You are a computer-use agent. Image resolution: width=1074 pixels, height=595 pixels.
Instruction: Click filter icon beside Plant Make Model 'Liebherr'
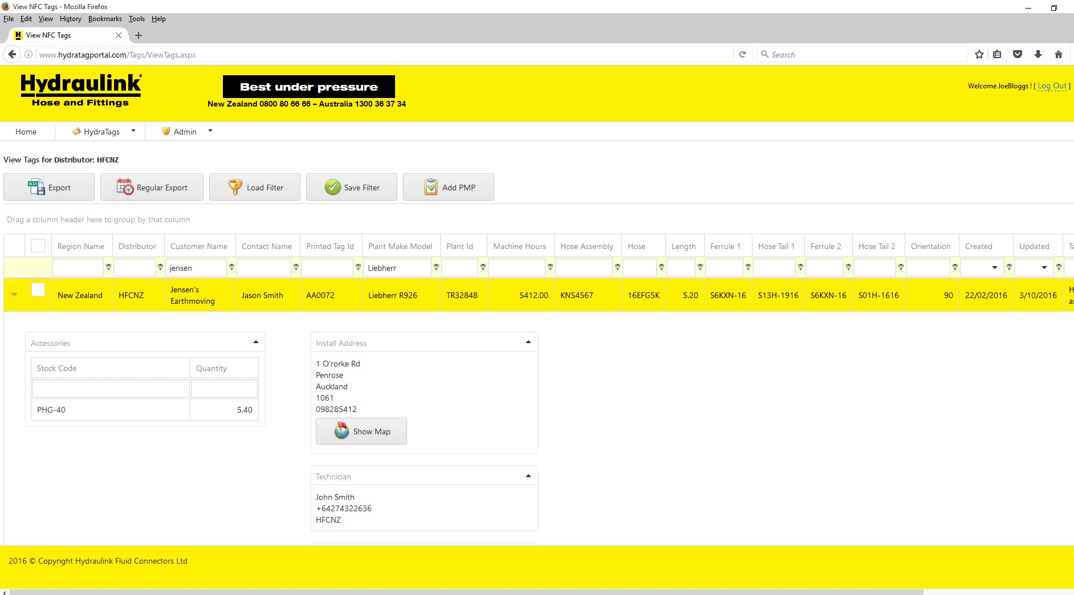pos(436,267)
